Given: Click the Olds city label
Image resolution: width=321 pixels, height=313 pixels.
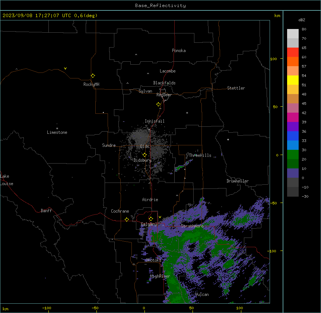Looking at the screenshot, I should coord(144,146).
